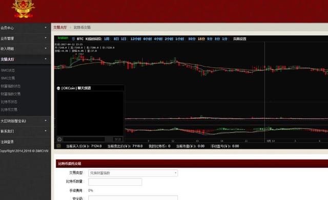Select the 3分 K-line interval
The image size is (328, 200).
(217, 39)
